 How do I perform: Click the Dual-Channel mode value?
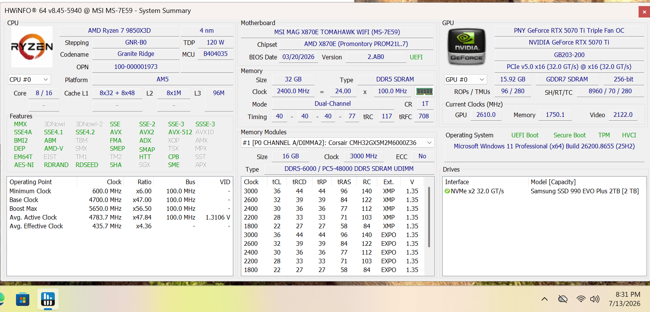click(333, 104)
